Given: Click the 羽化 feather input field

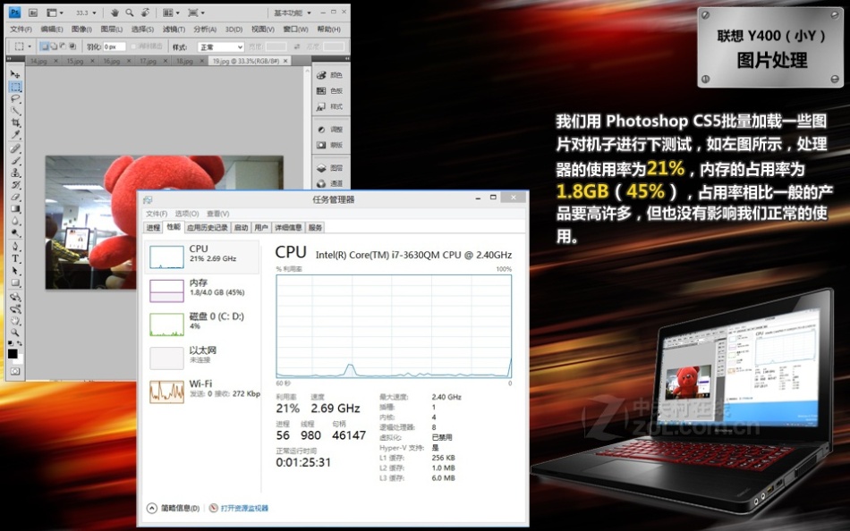Looking at the screenshot, I should pos(115,47).
